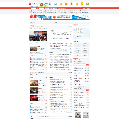Click the blue penguin icon in top navigation
Viewport: 119px width, 119px height.
[71, 4]
